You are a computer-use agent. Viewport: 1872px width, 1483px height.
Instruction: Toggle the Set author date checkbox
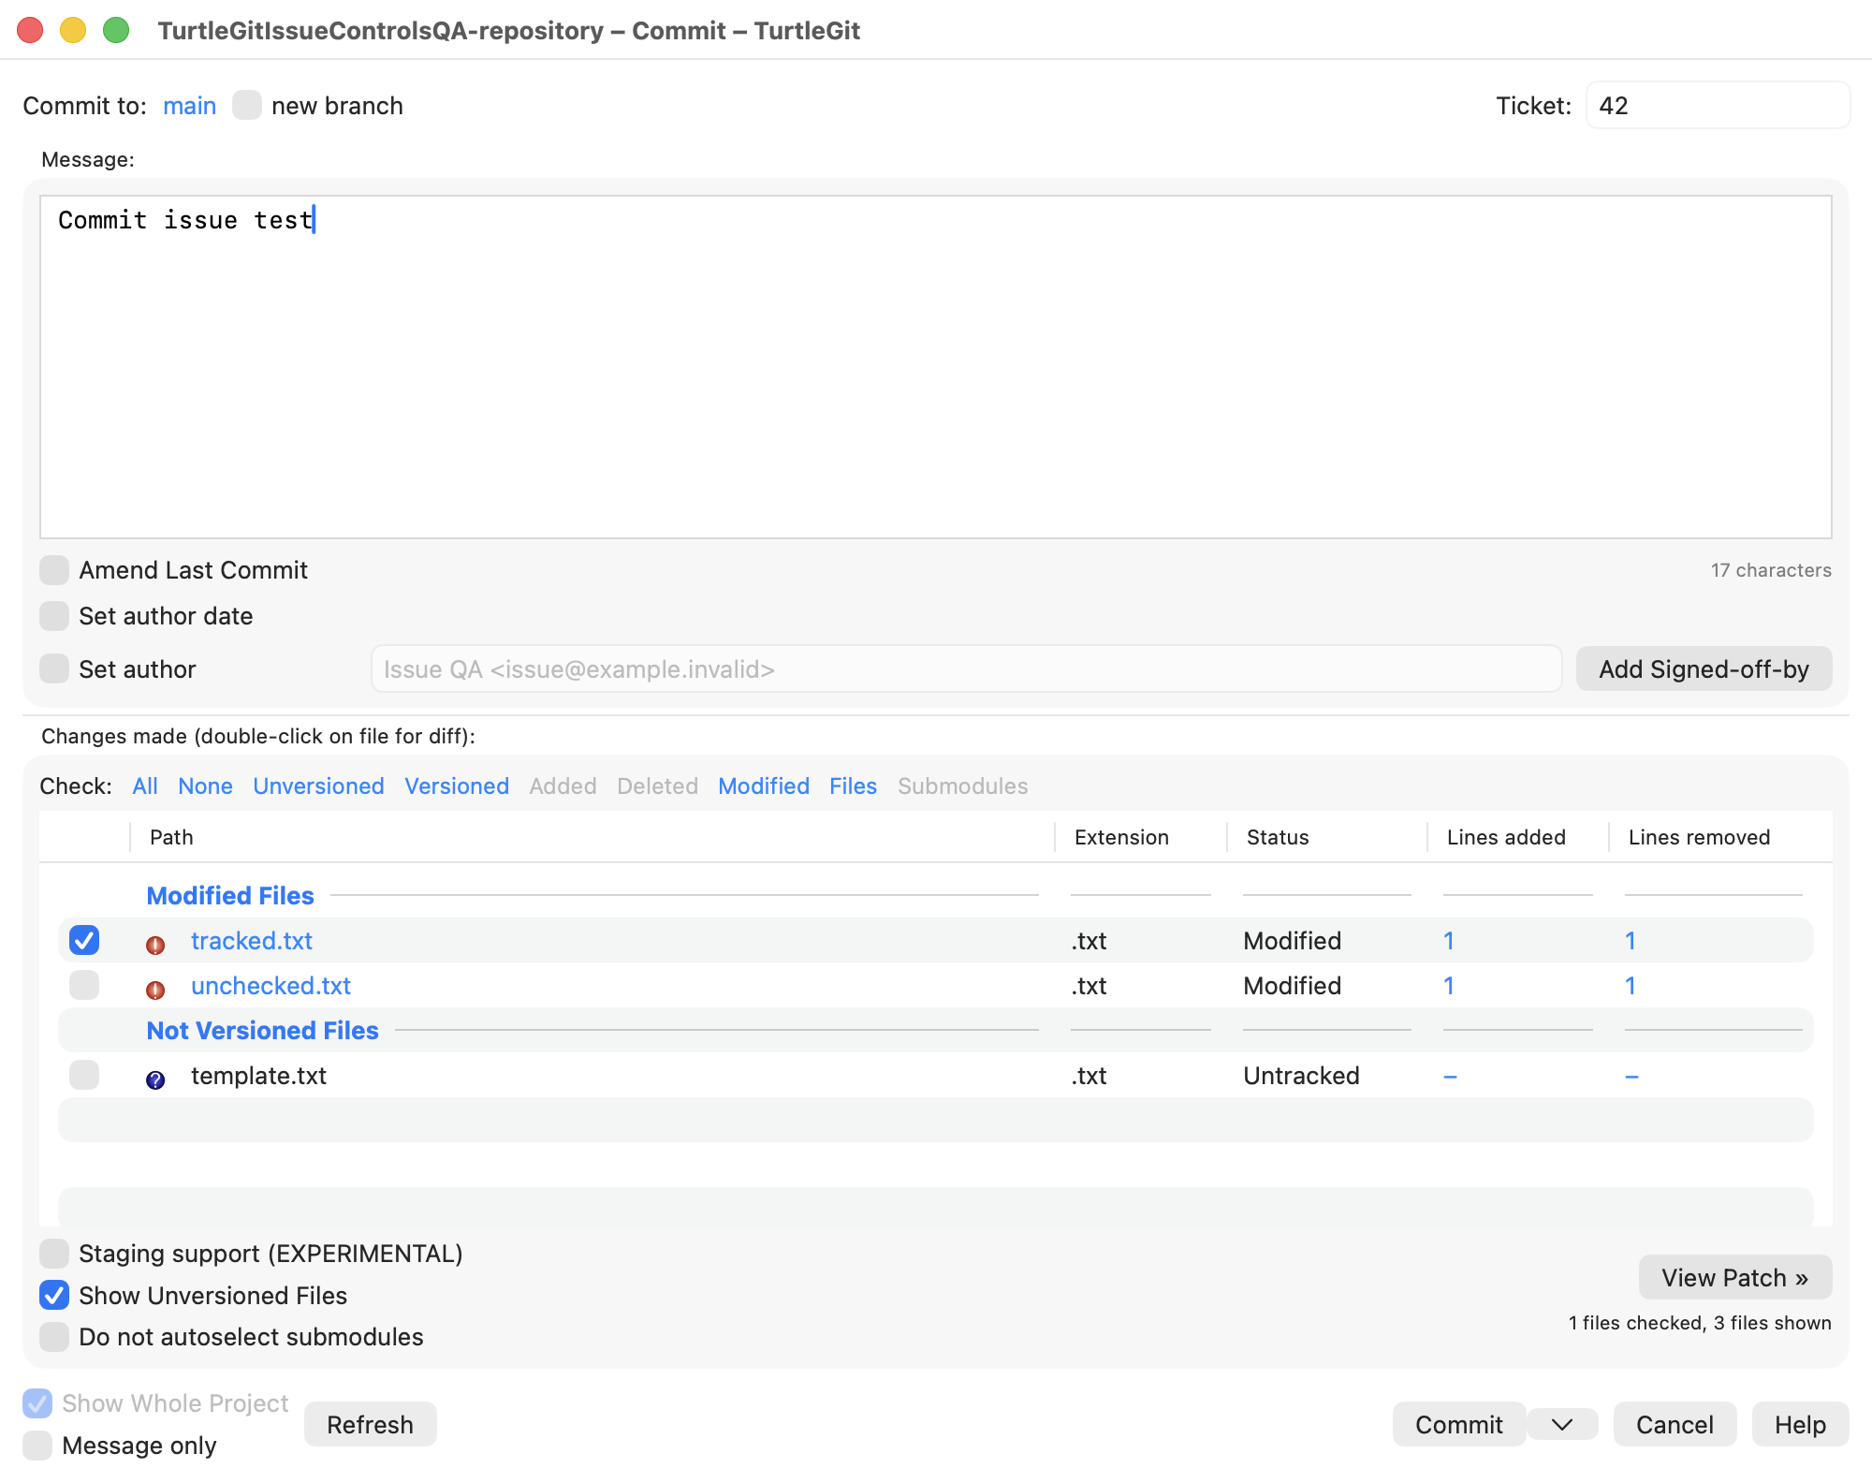click(x=54, y=616)
